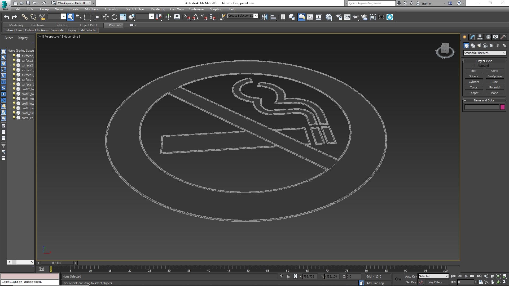Screen dimensions: 509x286
Task: Click the magenta object color swatch
Action: (502, 107)
